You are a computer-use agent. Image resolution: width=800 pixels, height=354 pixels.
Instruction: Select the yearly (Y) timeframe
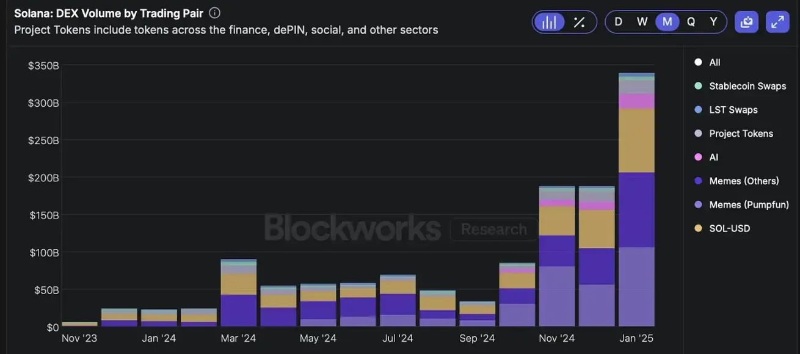click(x=713, y=22)
